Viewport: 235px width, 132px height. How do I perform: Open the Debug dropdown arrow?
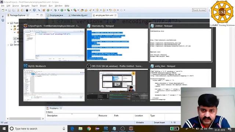pos(58,10)
